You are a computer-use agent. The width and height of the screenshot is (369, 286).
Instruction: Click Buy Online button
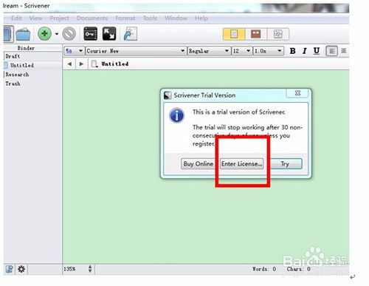click(198, 164)
